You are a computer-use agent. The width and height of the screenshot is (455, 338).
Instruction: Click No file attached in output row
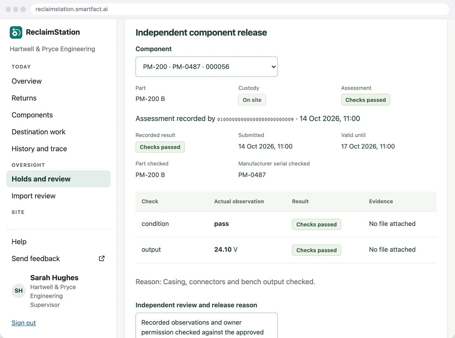[x=392, y=250]
